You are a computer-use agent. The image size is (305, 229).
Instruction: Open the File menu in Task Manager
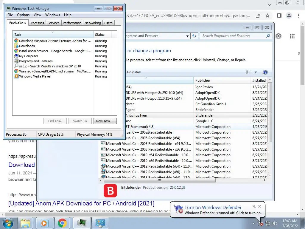click(x=10, y=15)
